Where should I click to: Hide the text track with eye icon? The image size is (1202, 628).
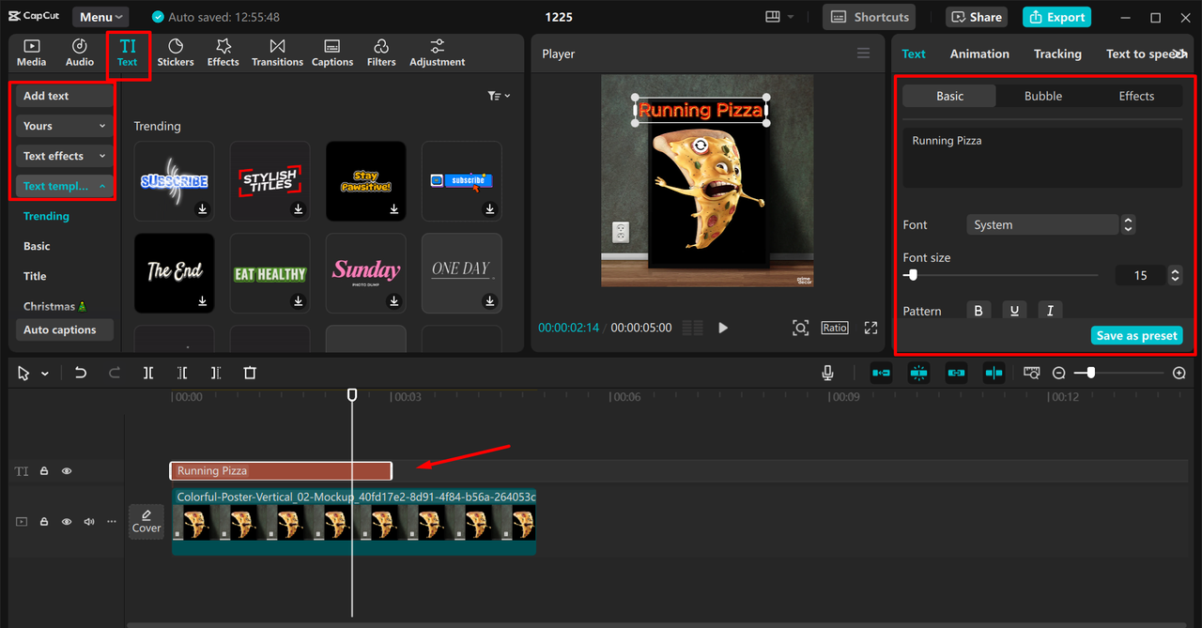[67, 471]
